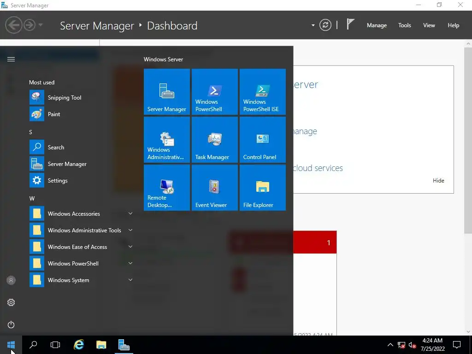Open Settings in the app list

click(x=81, y=180)
